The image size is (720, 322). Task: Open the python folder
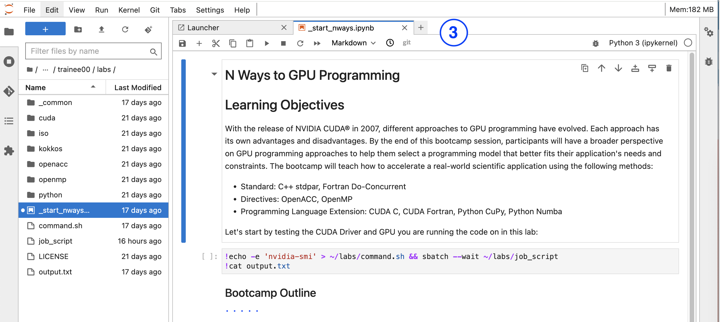[51, 195]
